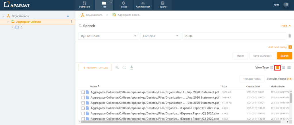
Task: Click the search value field containing 2020
Action: [x=234, y=36]
